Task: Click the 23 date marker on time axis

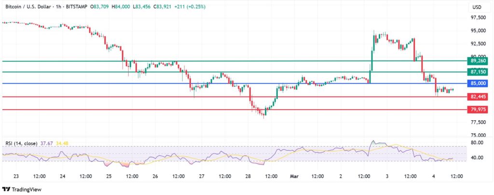Action: pos(16,176)
